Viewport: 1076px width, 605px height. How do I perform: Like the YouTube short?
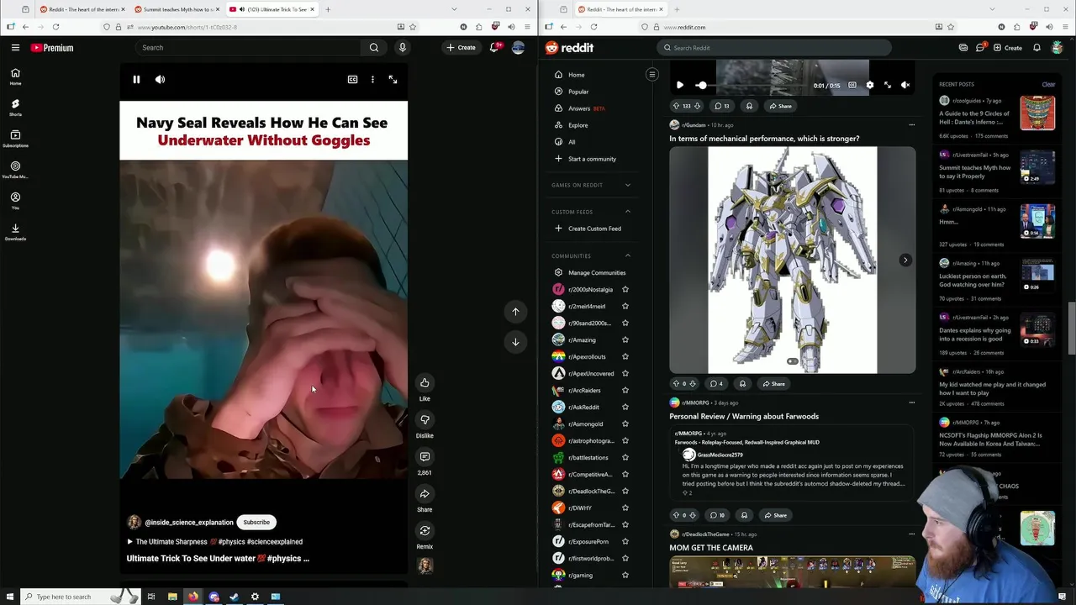tap(425, 383)
